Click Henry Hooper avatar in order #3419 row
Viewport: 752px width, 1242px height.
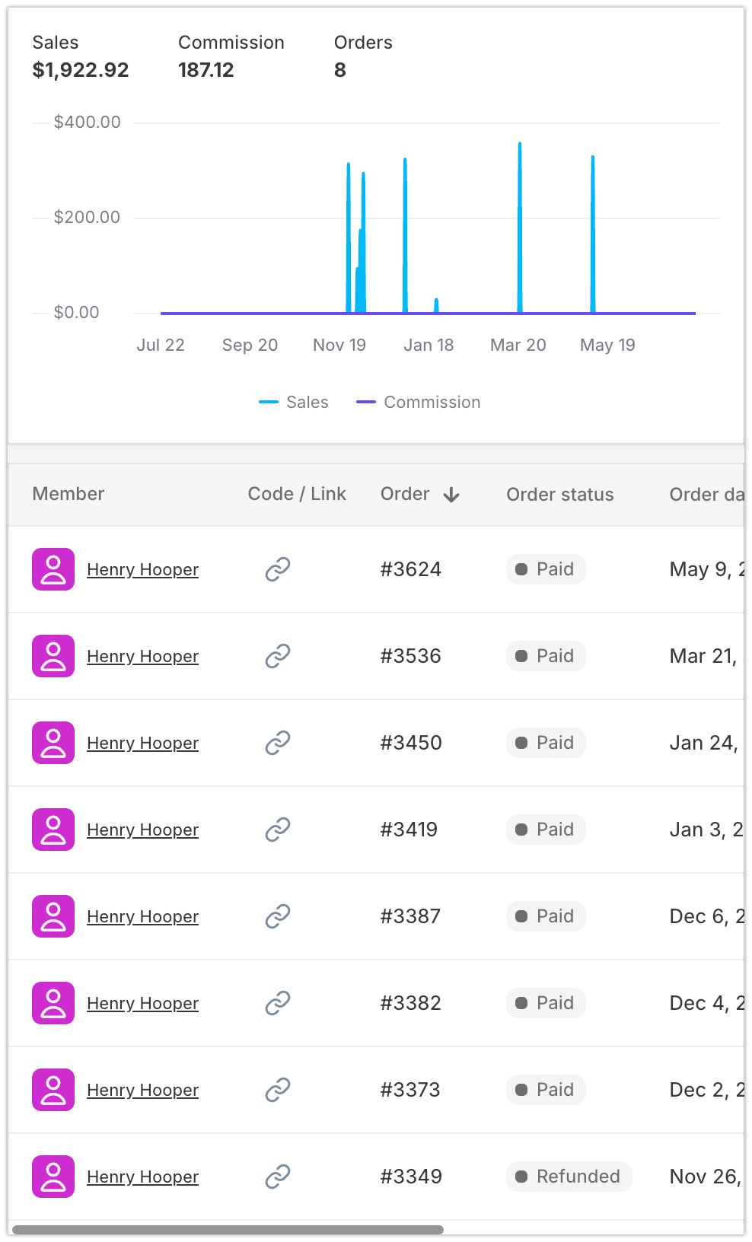click(53, 830)
